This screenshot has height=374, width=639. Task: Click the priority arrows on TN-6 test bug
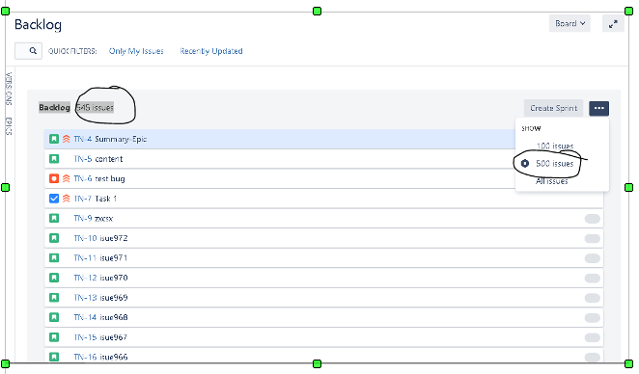click(x=66, y=178)
